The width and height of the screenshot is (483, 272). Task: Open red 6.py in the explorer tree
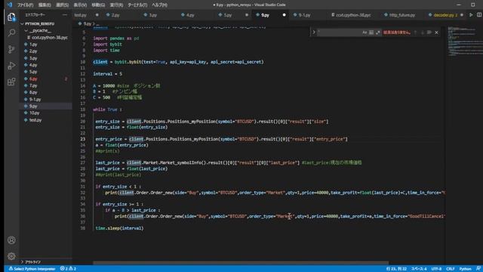point(33,79)
